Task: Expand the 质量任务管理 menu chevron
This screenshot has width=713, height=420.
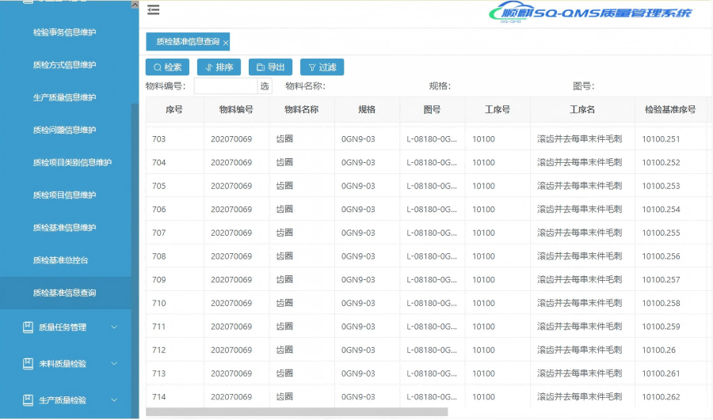Action: coord(114,327)
